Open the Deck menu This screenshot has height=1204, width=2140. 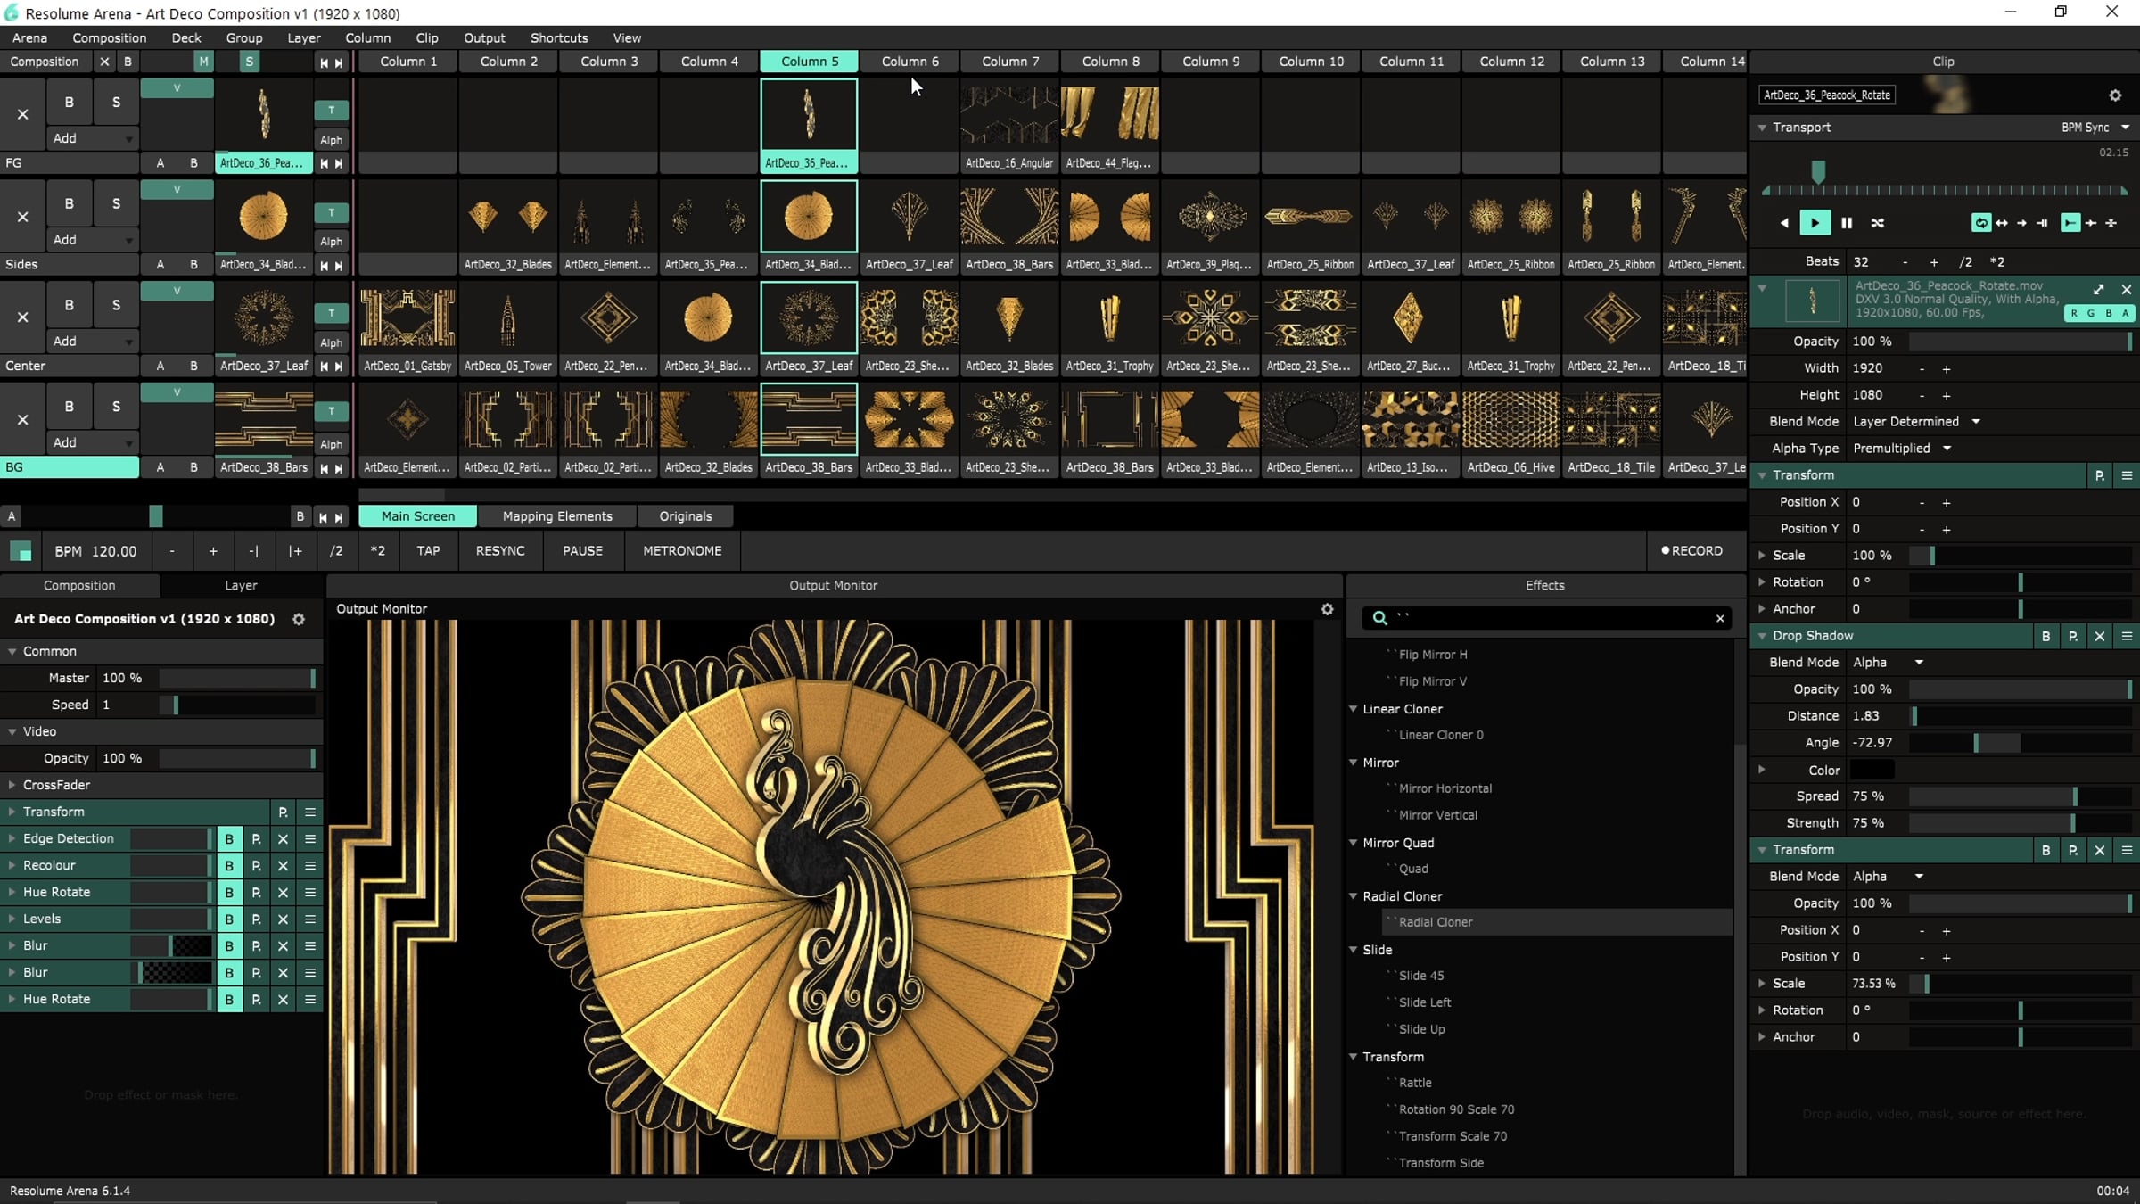coord(186,37)
